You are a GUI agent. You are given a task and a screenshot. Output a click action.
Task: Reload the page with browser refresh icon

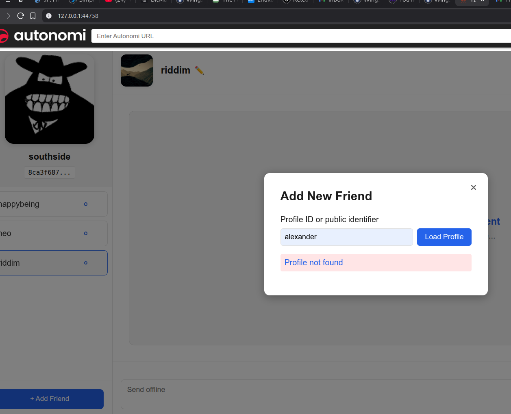[21, 16]
